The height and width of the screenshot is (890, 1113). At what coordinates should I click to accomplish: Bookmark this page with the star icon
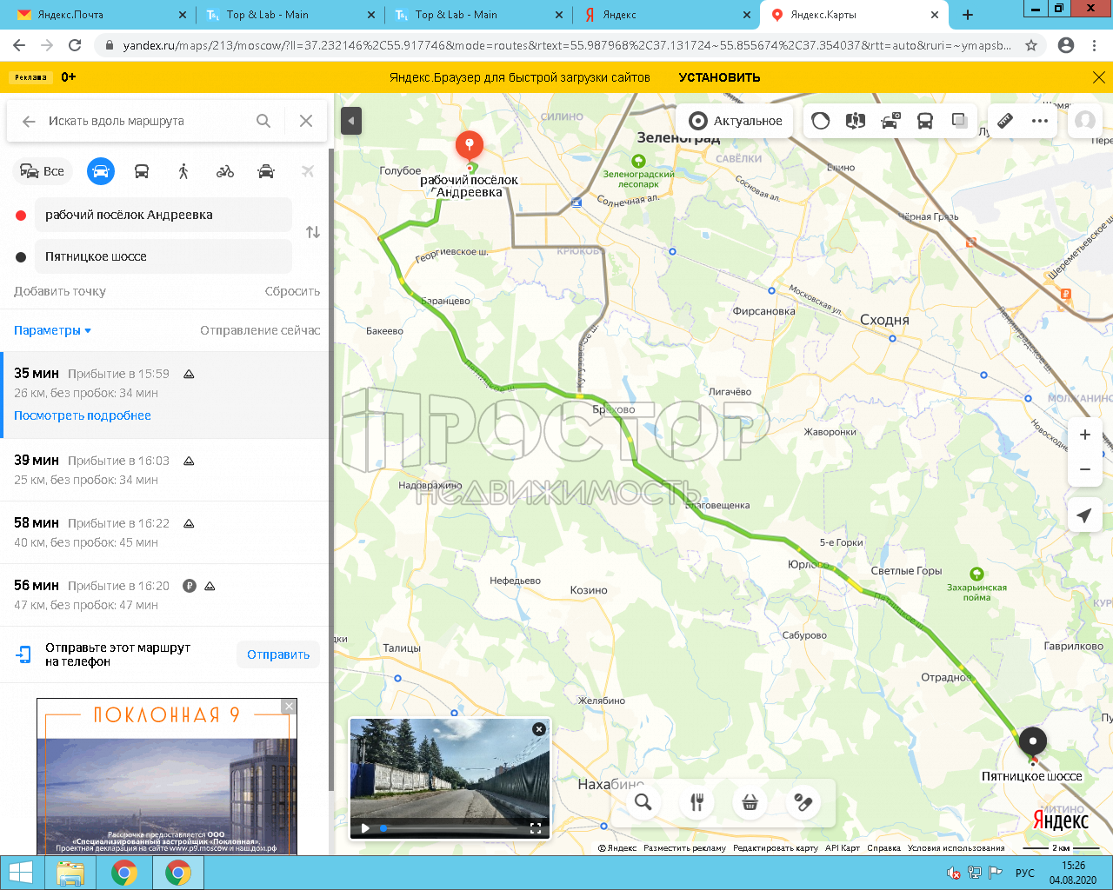[1031, 45]
